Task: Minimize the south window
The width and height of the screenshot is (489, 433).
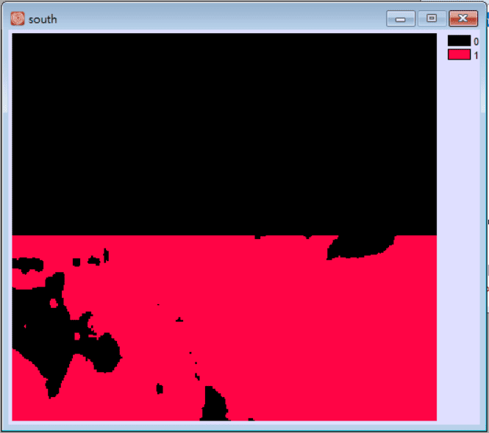Action: click(x=401, y=18)
